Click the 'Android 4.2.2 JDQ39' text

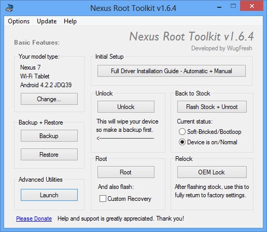point(46,85)
